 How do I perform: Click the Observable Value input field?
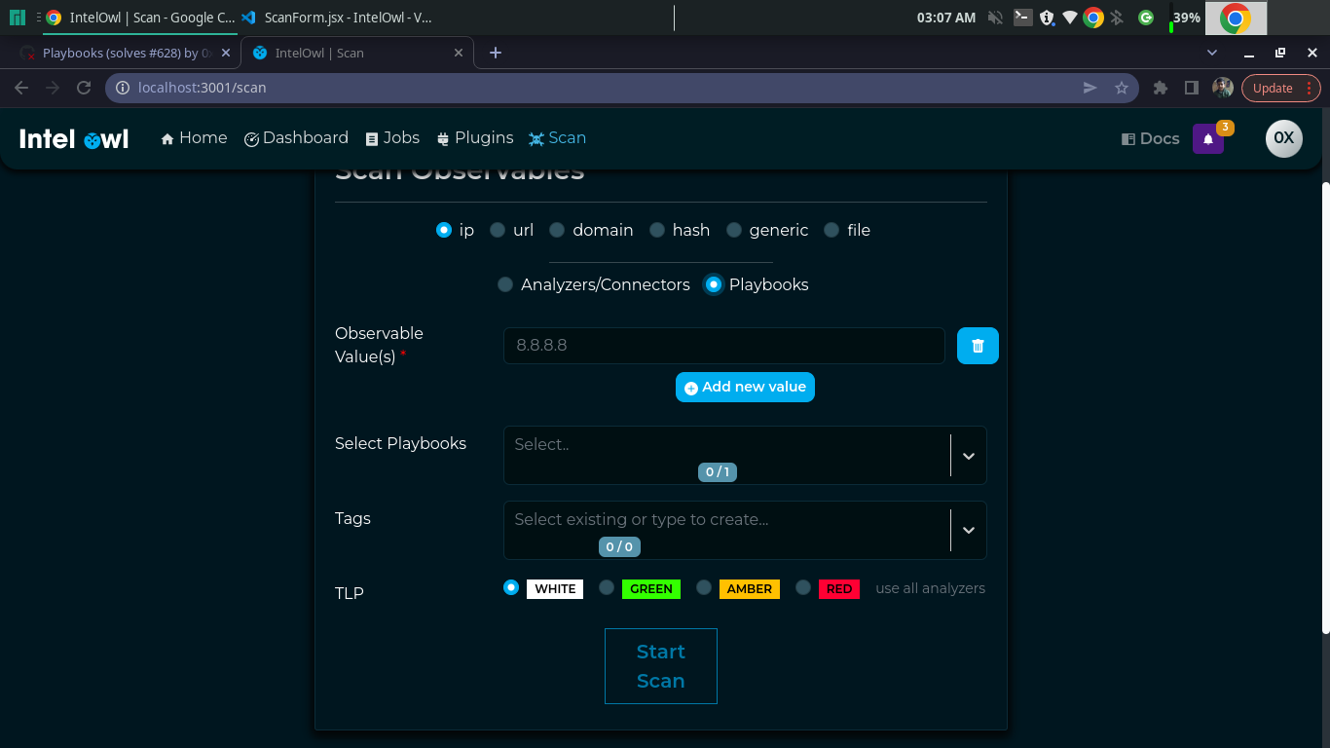click(x=724, y=346)
